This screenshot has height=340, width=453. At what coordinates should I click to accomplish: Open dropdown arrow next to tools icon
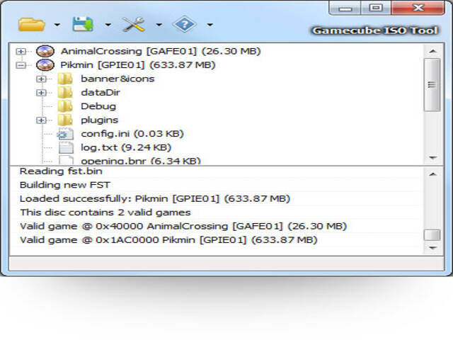pyautogui.click(x=159, y=25)
